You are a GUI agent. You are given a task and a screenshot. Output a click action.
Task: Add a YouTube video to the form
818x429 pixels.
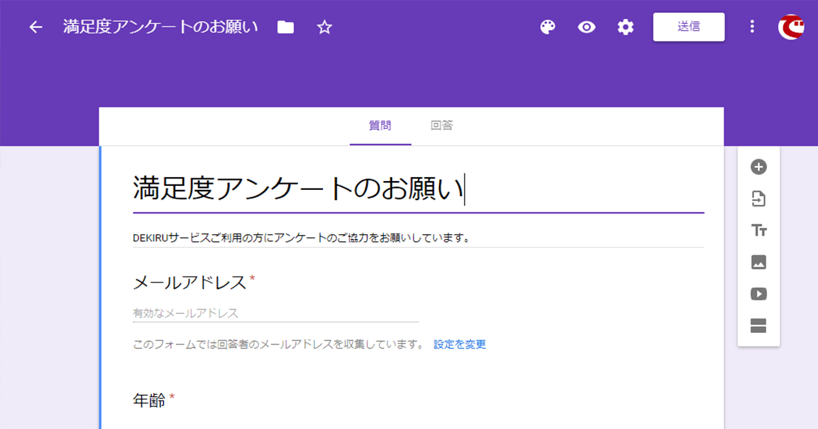[758, 293]
